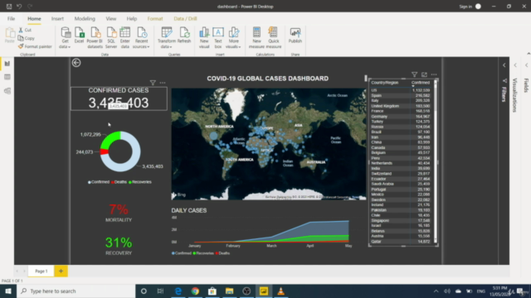Select the Page 1 tab
Viewport: 531px width, 298px height.
coord(41,271)
